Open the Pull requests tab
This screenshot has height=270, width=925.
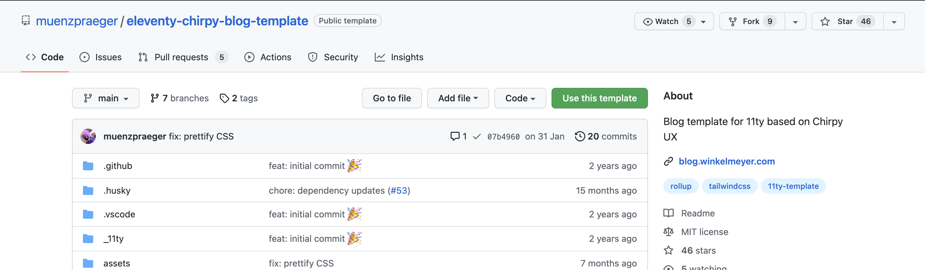click(183, 57)
